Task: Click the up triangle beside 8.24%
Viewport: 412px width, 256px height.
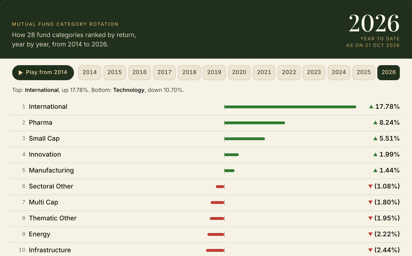Action: point(375,123)
